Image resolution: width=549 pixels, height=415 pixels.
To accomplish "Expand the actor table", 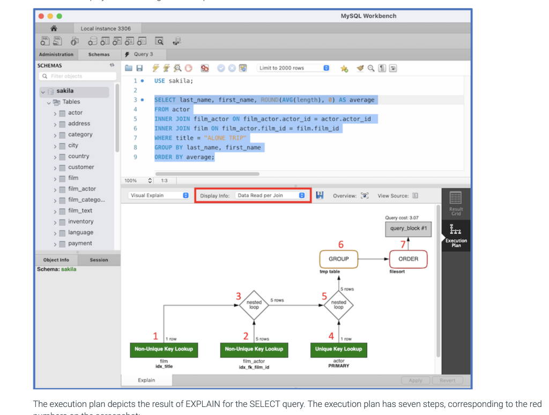I will [55, 114].
